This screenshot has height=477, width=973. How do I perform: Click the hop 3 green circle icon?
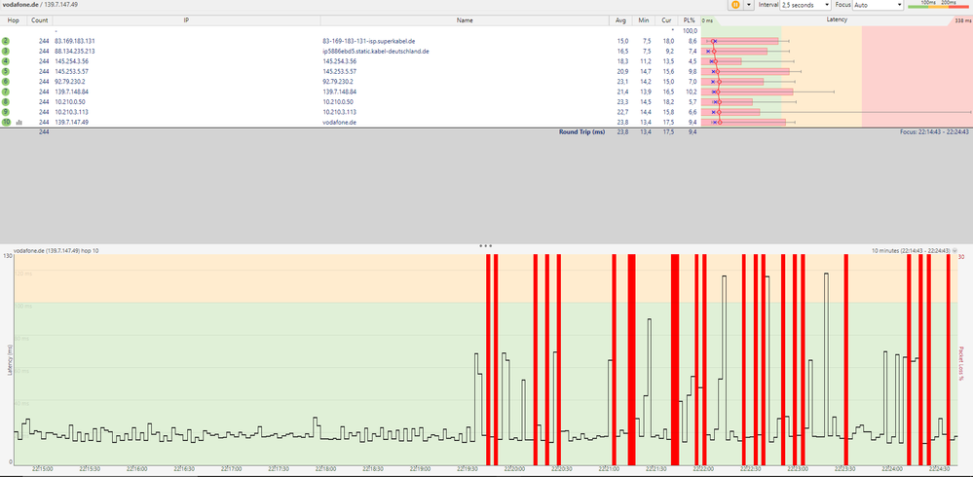point(6,51)
